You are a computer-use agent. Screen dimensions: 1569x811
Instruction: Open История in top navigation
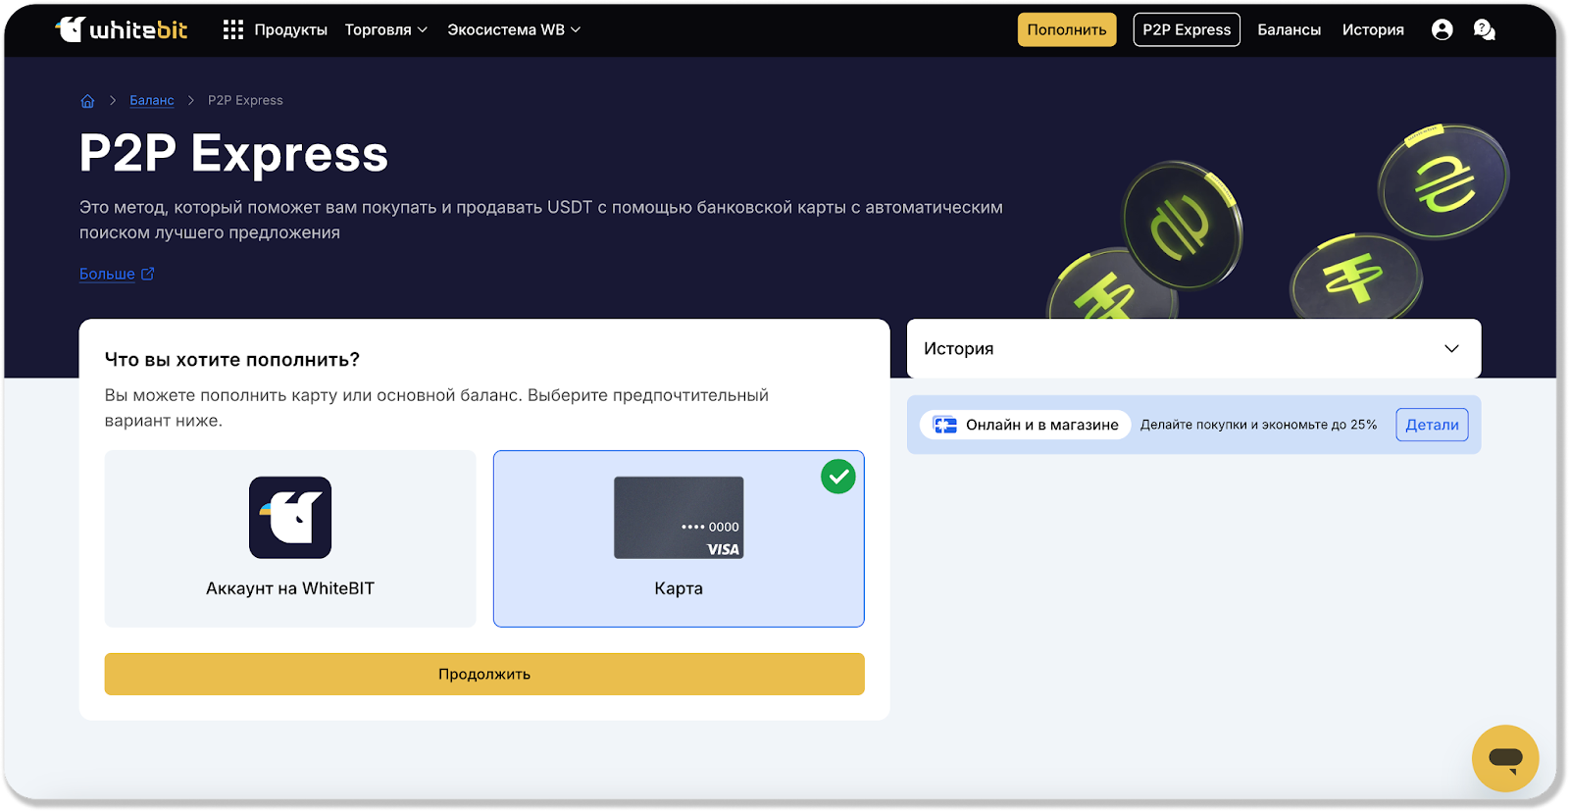(1373, 29)
